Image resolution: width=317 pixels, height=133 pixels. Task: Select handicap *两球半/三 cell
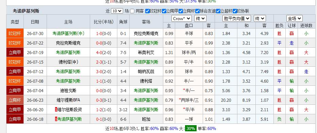189,100
